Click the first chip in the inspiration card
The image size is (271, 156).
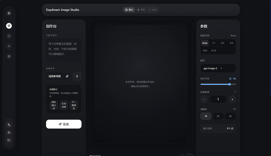click(x=53, y=105)
